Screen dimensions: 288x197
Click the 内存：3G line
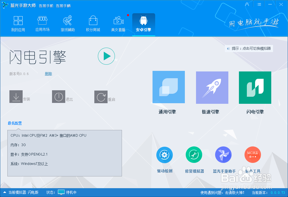(18, 145)
